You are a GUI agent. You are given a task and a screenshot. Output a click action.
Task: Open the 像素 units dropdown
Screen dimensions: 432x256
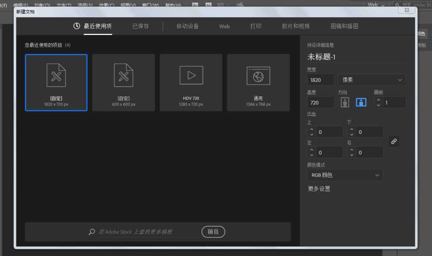372,79
